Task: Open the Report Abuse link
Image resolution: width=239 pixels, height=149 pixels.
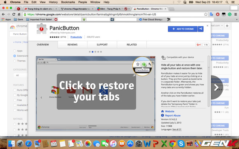Action: point(173,115)
